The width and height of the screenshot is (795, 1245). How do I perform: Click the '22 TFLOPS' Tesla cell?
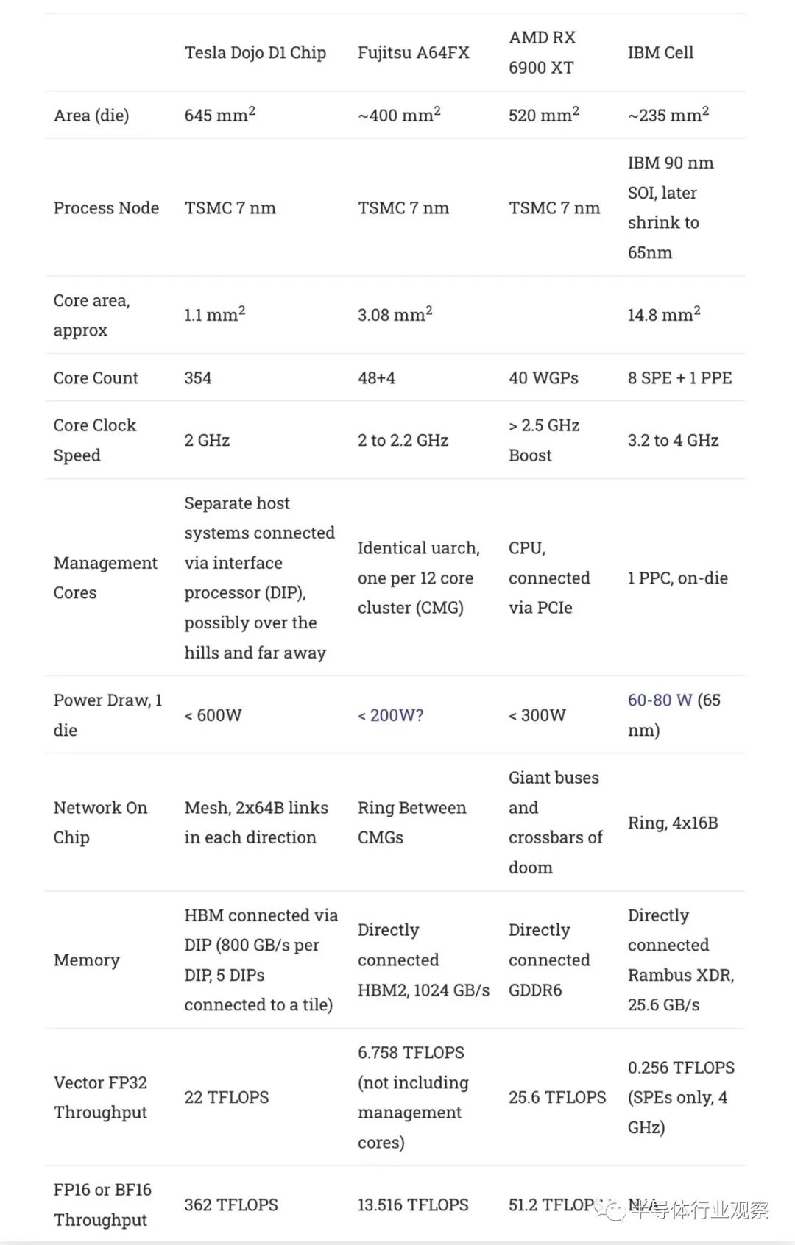227,1097
